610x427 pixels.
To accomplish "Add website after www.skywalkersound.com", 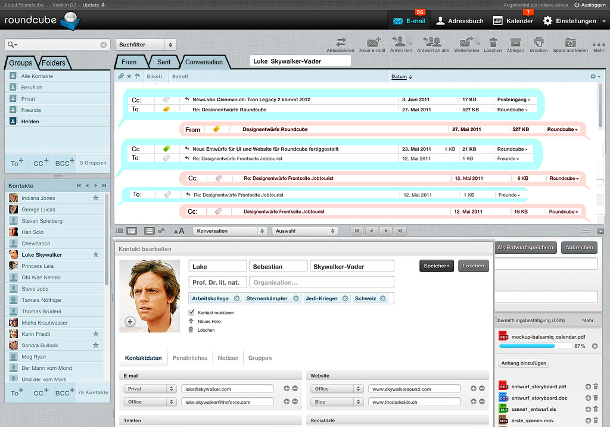I will coord(474,388).
